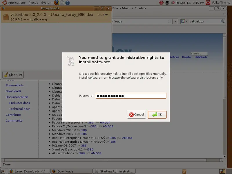The width and height of the screenshot is (232, 174).
Task: Open the Community sidebar link
Action: pyautogui.click(x=14, y=121)
